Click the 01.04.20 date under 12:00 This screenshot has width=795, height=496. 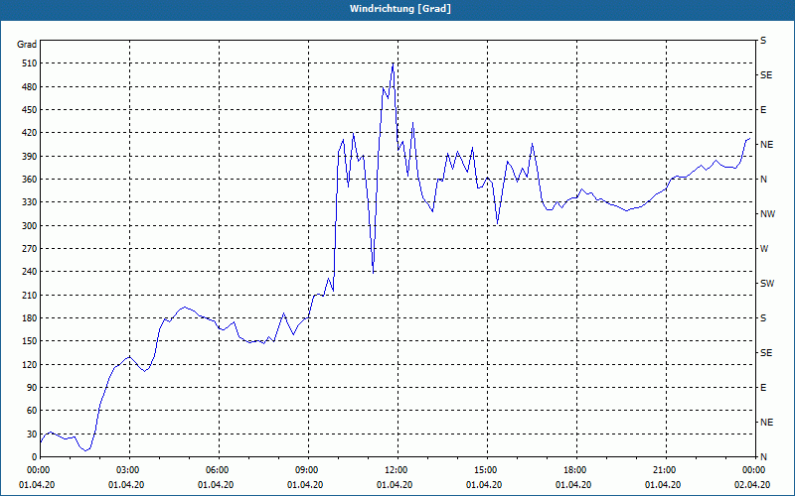[x=395, y=485]
